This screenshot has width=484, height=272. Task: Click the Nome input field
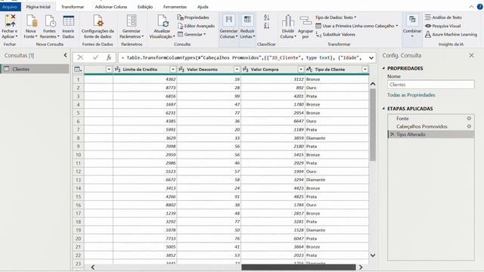pos(431,85)
